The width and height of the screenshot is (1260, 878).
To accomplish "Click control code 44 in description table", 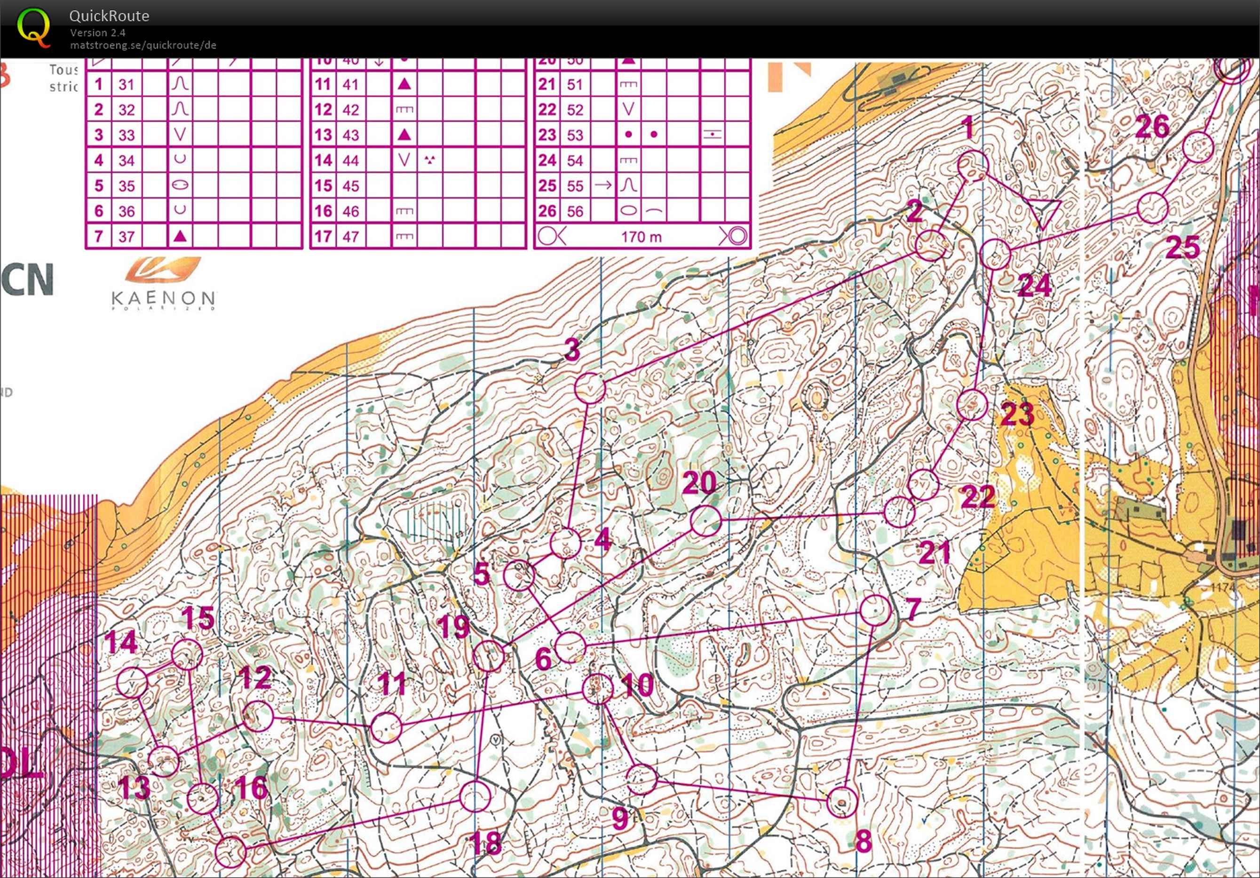I will pyautogui.click(x=350, y=160).
